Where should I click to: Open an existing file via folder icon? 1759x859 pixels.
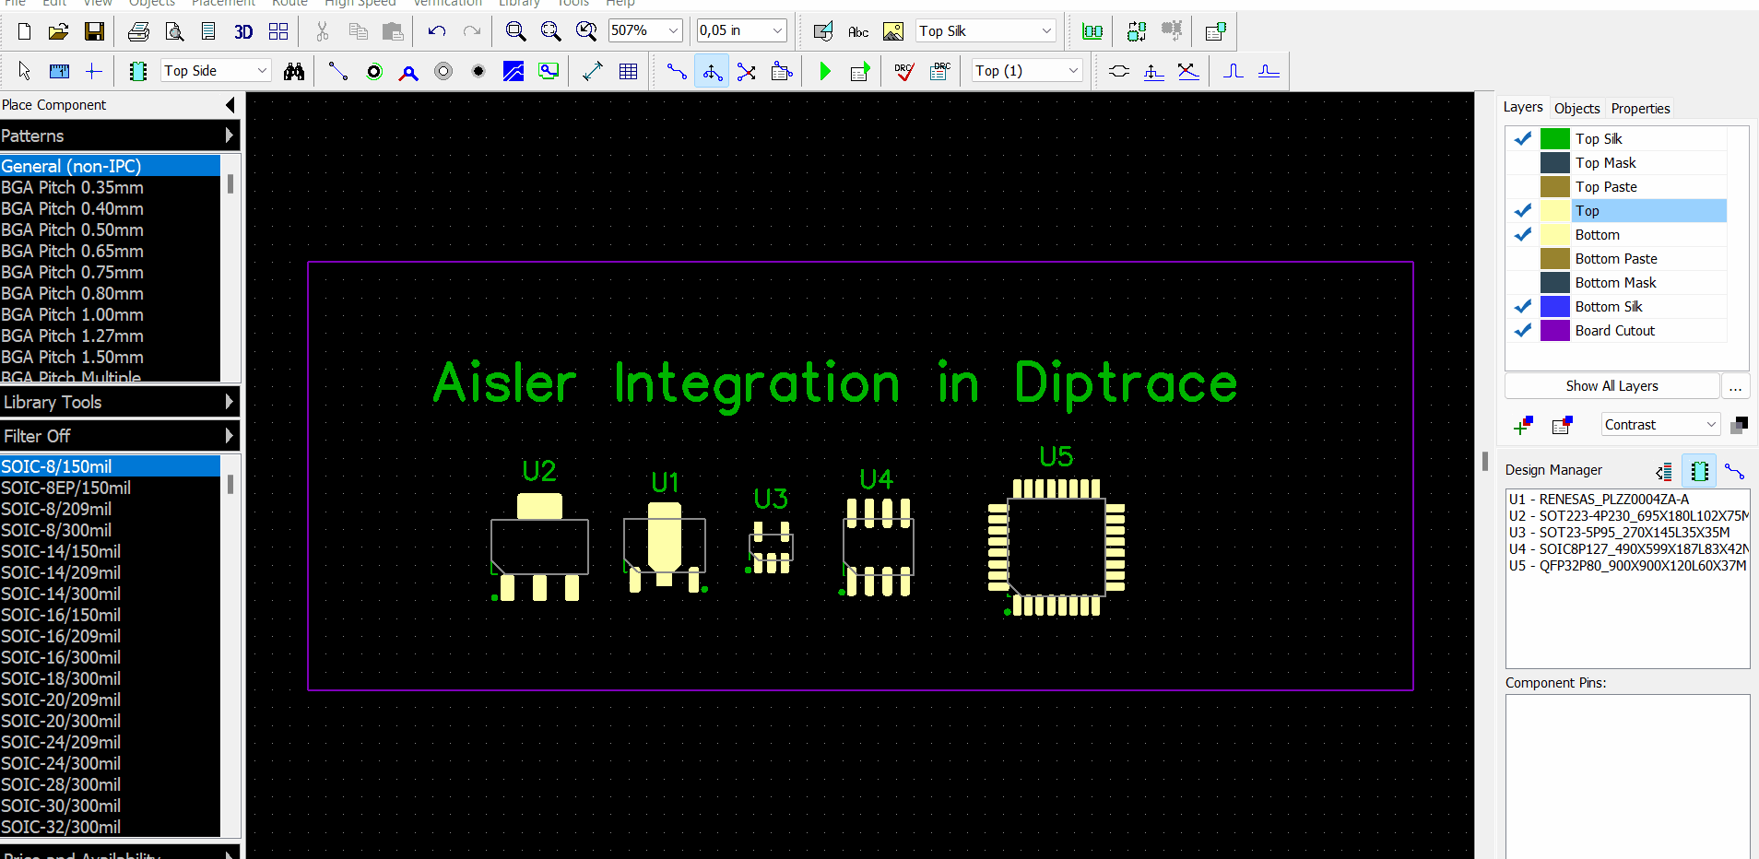pos(59,31)
